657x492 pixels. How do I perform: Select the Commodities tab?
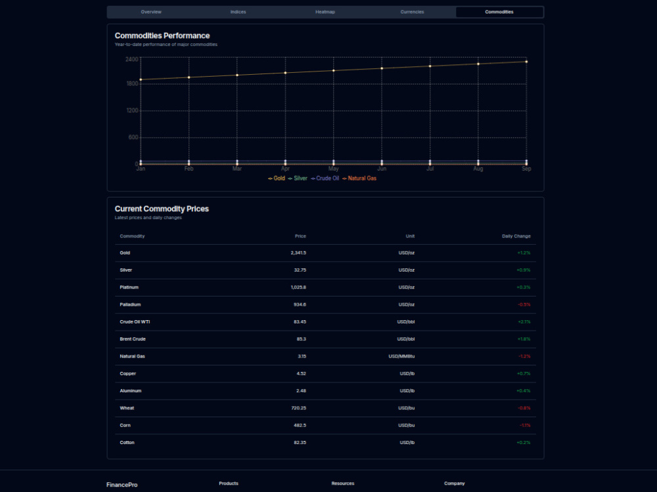(x=499, y=12)
